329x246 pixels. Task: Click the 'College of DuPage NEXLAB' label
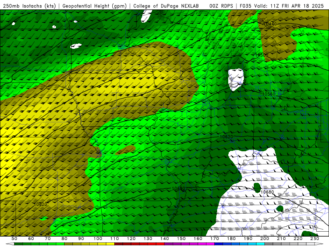coord(166,6)
